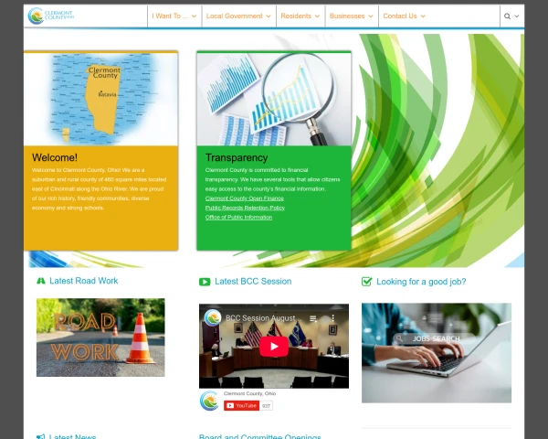Click the Clermont County channel avatar below video
The image size is (548, 439).
pyautogui.click(x=209, y=401)
